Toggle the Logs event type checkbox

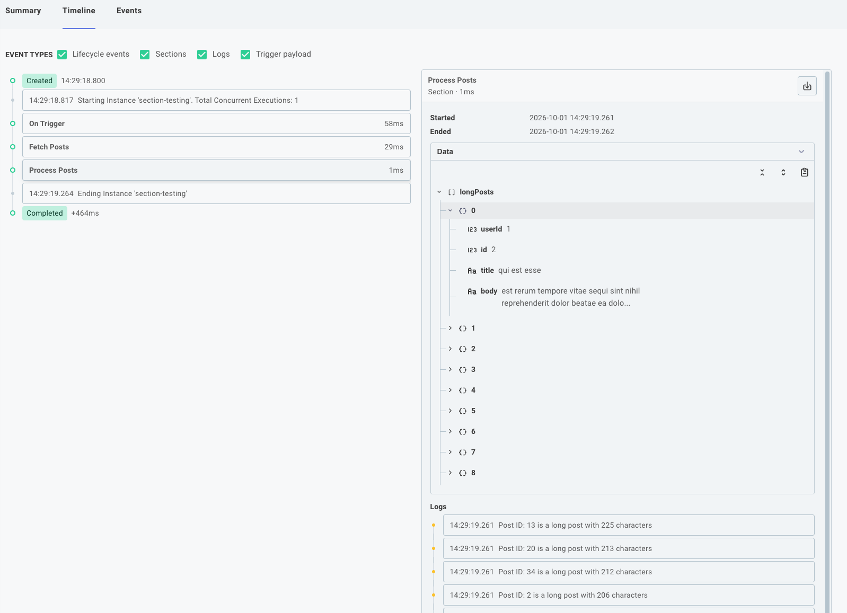tap(202, 55)
